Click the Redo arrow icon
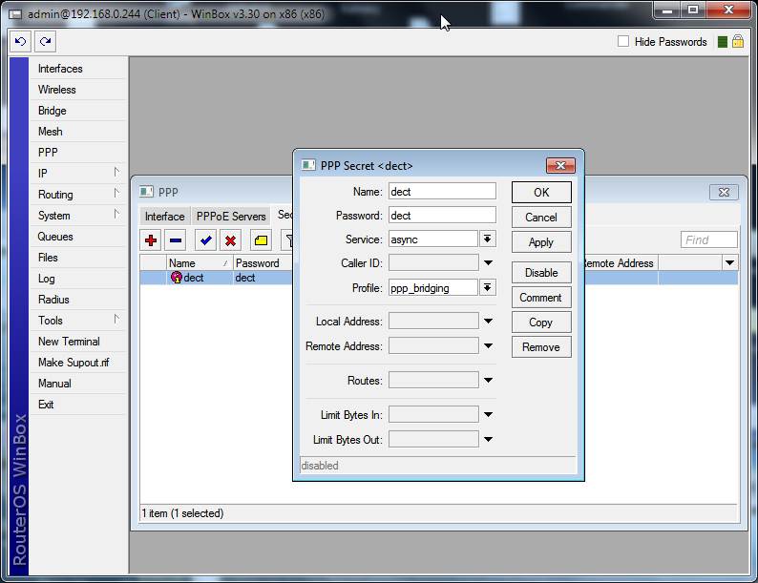 pos(46,42)
